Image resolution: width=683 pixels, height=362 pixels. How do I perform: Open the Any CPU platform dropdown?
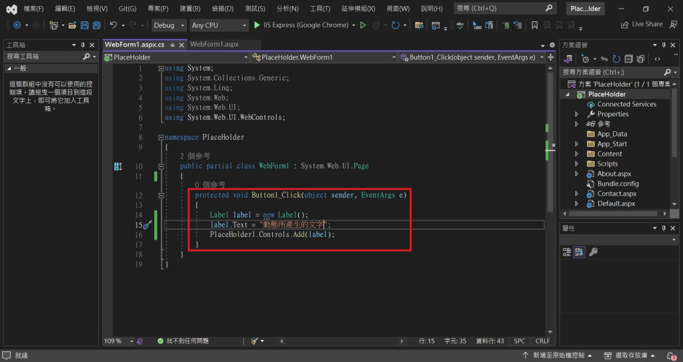(217, 25)
